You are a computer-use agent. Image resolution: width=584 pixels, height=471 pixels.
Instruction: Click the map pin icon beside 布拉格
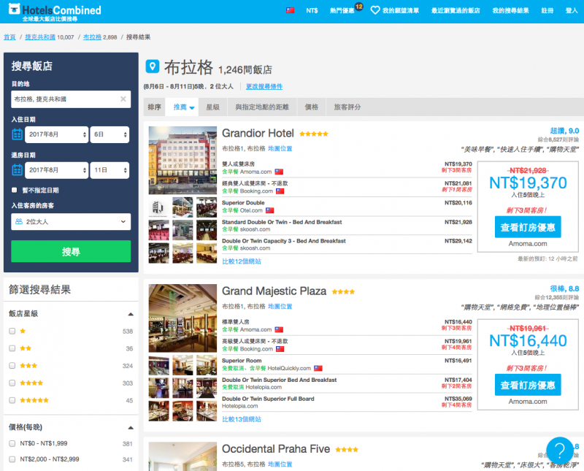click(x=152, y=66)
